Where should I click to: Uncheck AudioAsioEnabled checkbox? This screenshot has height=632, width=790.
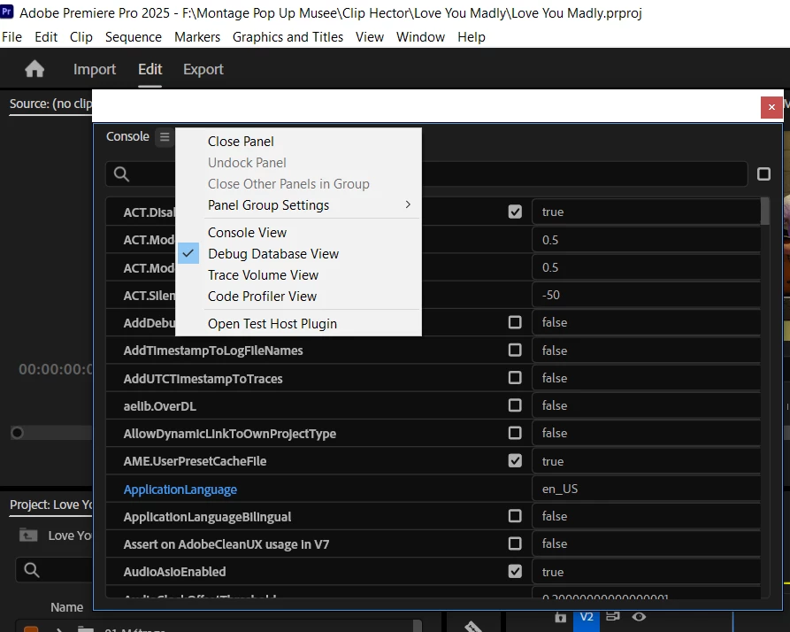515,571
